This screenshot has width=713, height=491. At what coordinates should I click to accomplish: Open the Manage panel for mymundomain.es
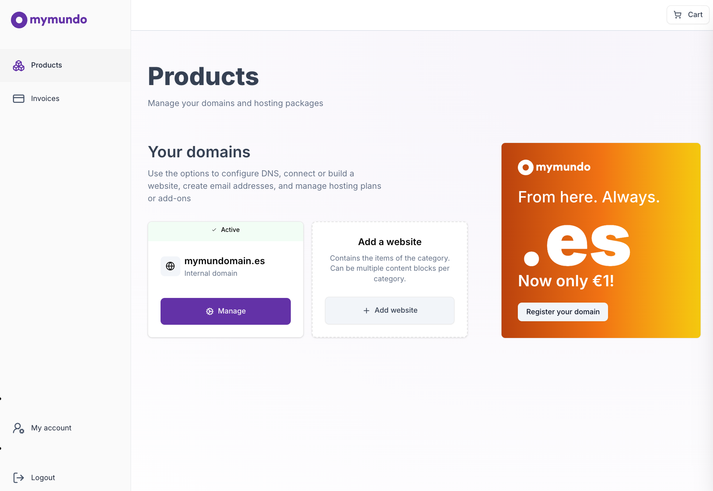(x=225, y=311)
